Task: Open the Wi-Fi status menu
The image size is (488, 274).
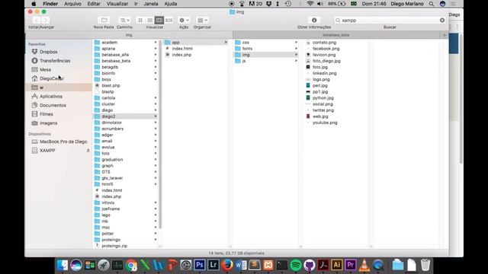Action: [310, 4]
